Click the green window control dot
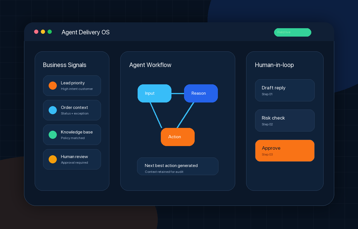Screen dimensions: 358x229 [x=50, y=32]
